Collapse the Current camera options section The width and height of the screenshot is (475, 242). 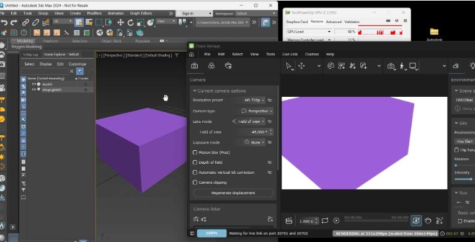(x=195, y=91)
